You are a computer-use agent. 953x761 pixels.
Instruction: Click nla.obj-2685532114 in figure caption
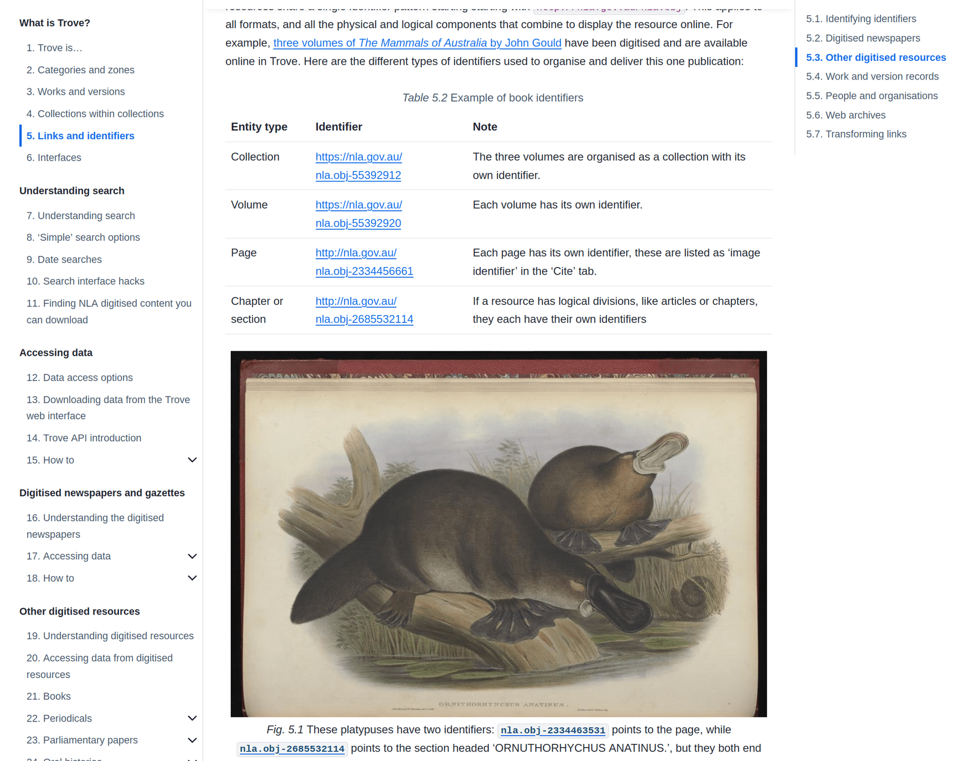tap(292, 749)
